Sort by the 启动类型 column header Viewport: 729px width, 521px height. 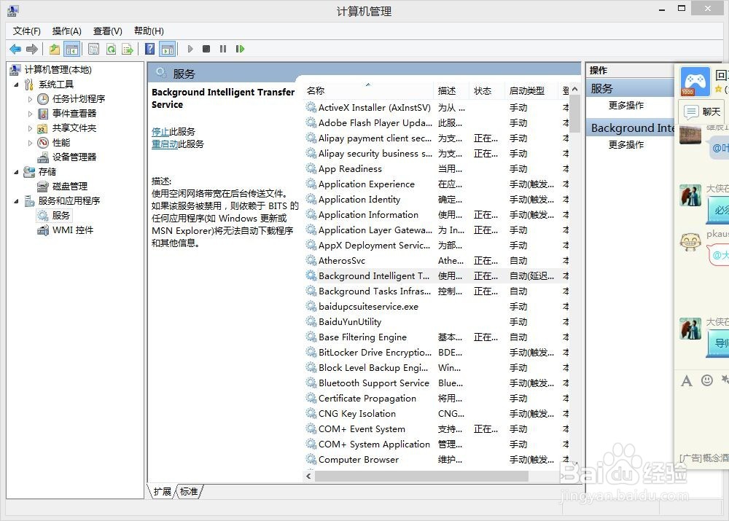coord(531,91)
